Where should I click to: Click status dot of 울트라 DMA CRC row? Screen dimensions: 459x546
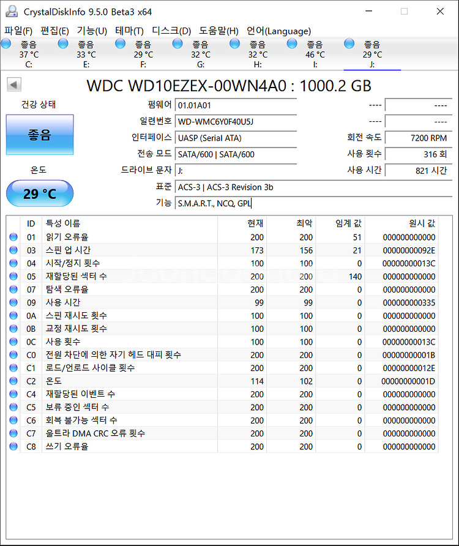[13, 433]
